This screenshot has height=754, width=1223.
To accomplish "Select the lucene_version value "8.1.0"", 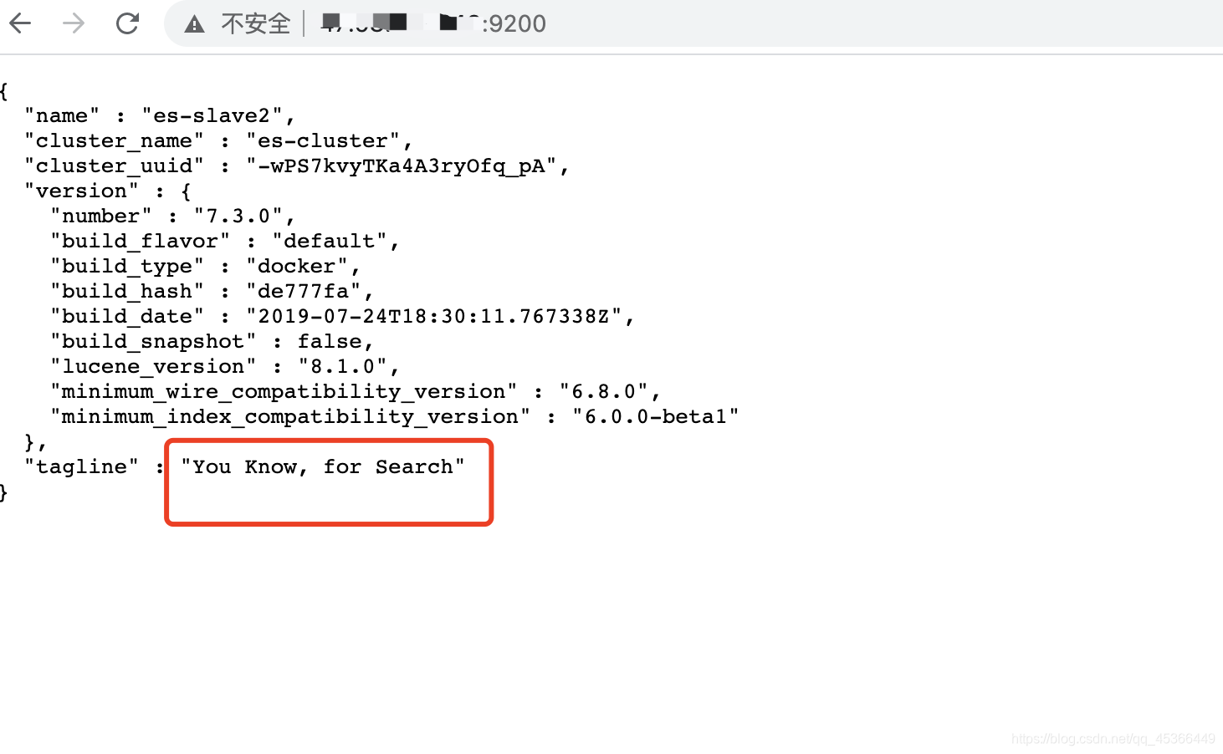I will [x=343, y=366].
